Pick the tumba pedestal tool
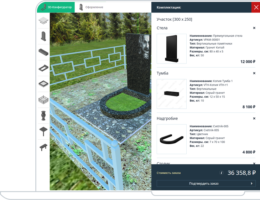The image size is (260, 200). [43, 52]
